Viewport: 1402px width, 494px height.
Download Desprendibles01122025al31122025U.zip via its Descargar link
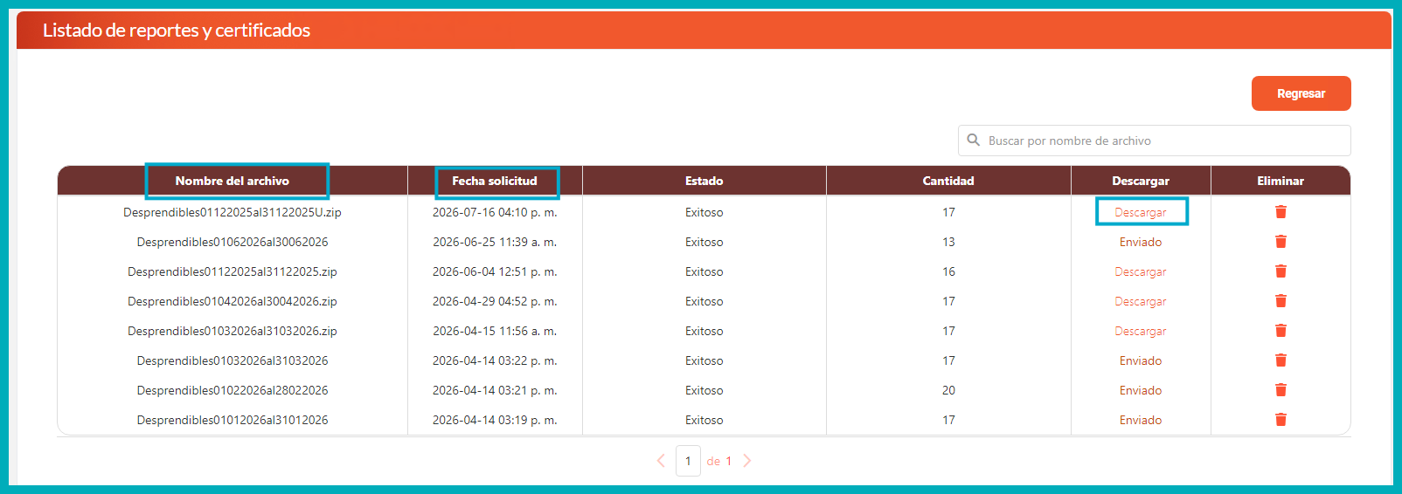pos(1141,212)
